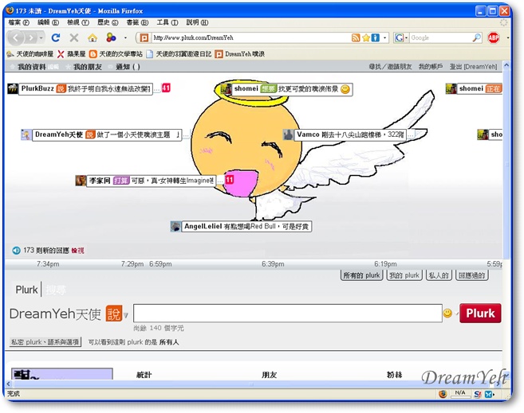
Task: Click 檢視 link beside 173 new responses
Action: click(x=77, y=251)
